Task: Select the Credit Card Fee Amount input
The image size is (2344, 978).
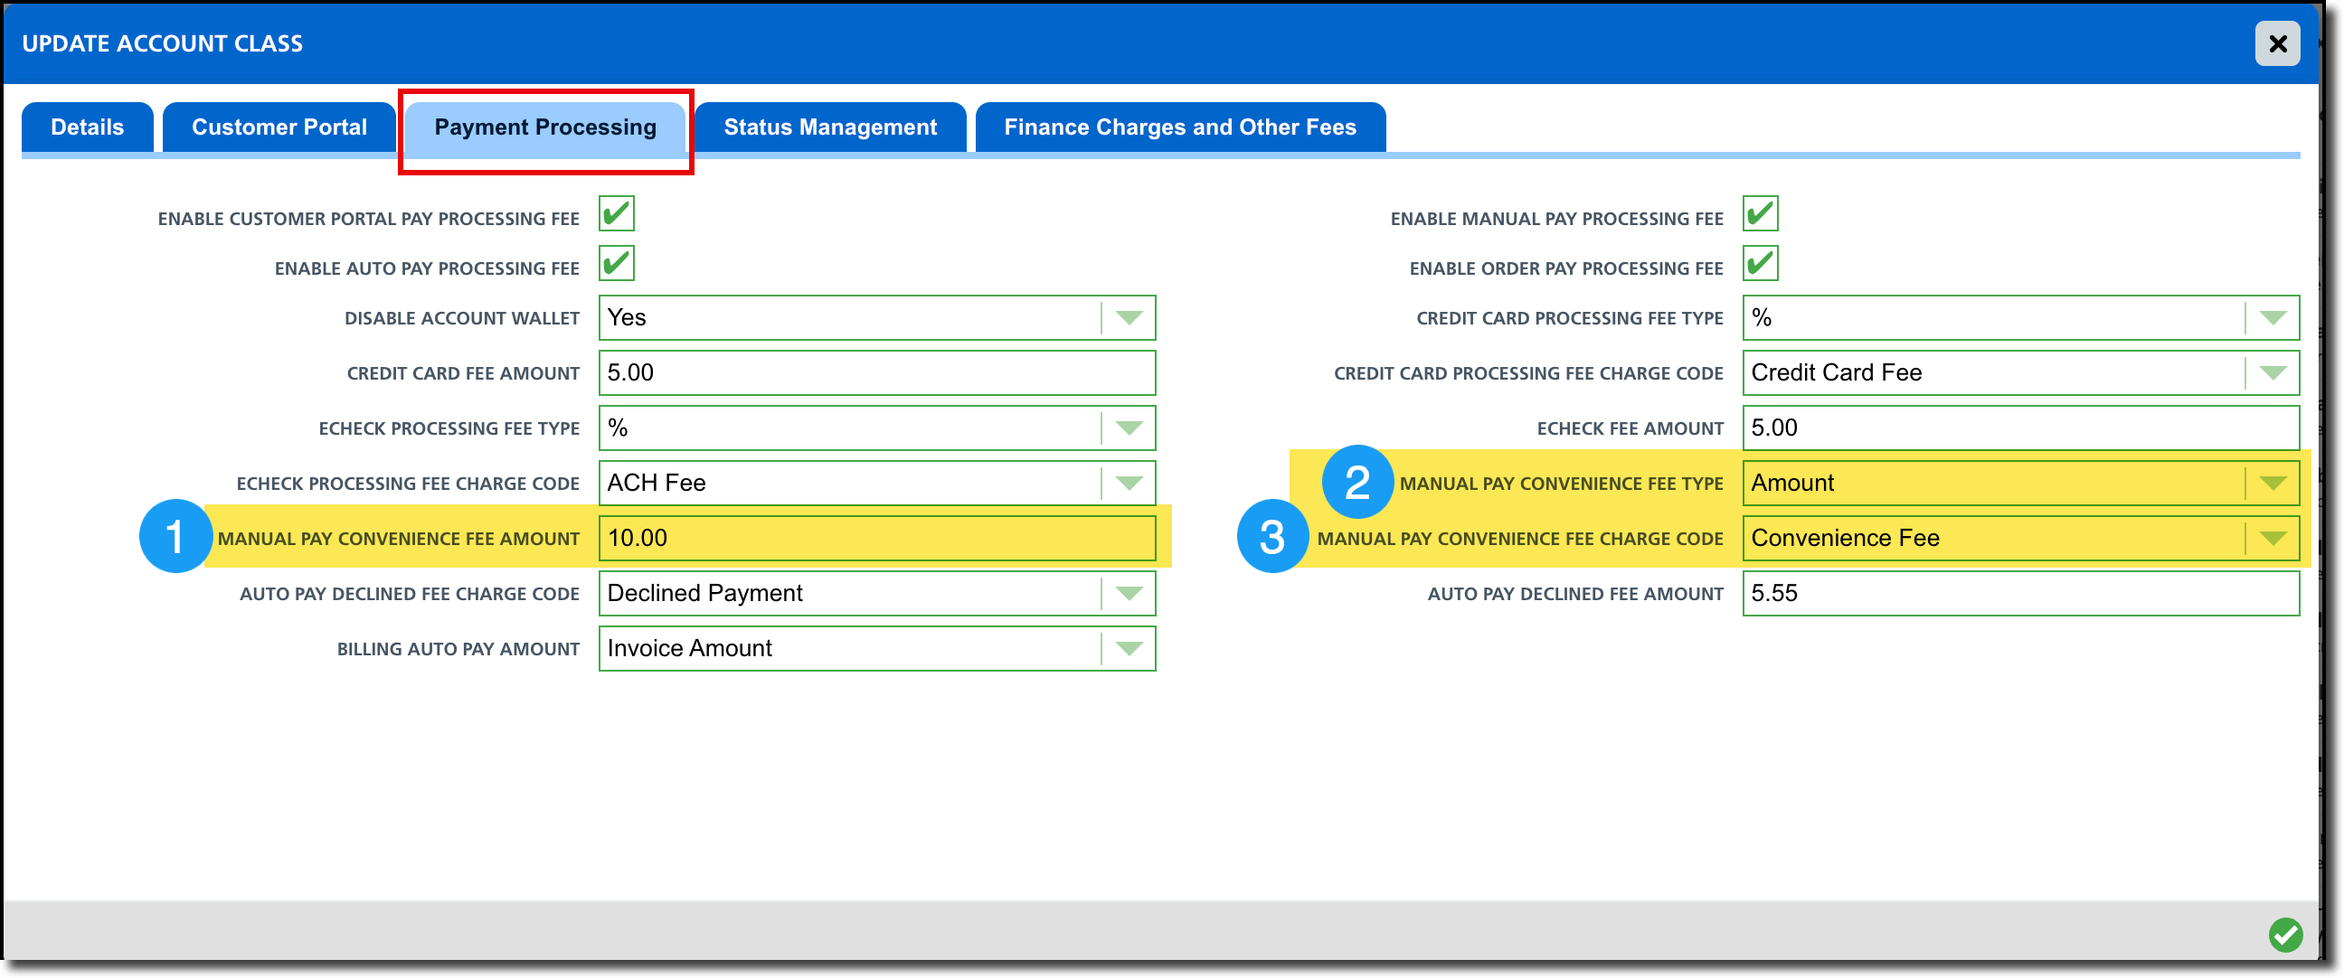Action: [875, 373]
